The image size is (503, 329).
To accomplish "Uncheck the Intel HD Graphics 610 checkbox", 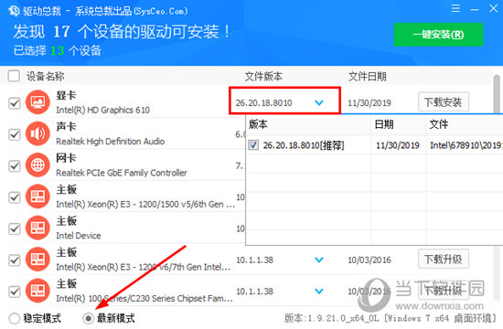I will click(15, 103).
